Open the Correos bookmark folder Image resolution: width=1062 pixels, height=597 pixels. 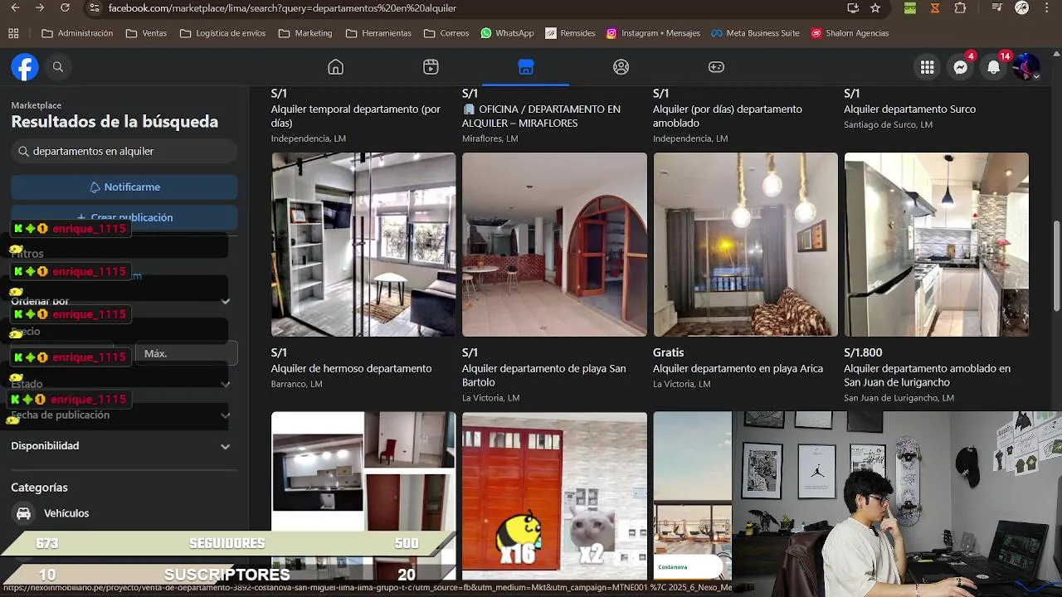[446, 33]
